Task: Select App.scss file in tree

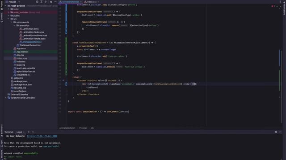Action: [x=21, y=48]
